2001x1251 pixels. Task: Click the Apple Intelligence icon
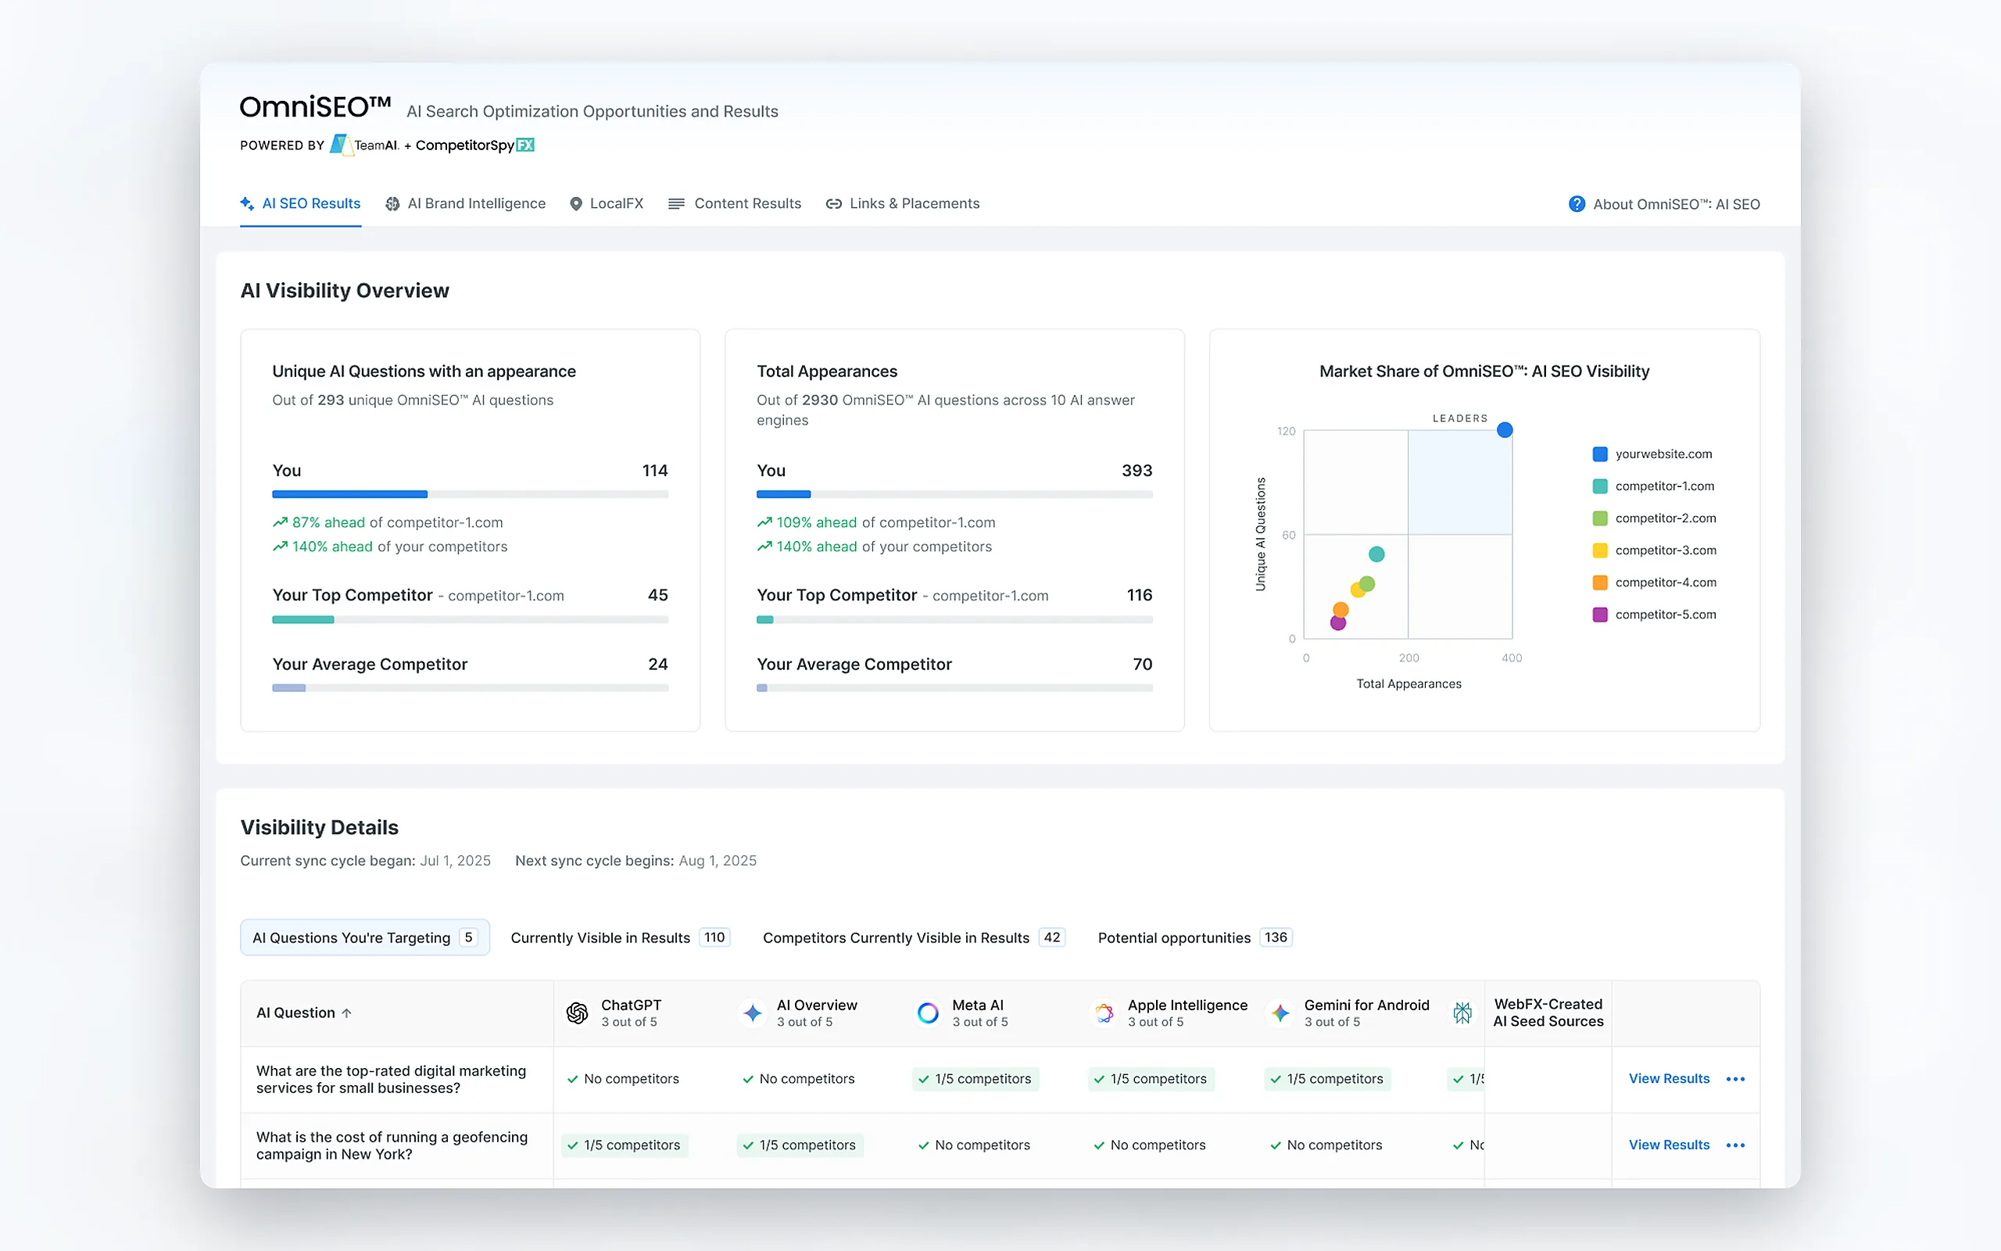[x=1104, y=1013]
